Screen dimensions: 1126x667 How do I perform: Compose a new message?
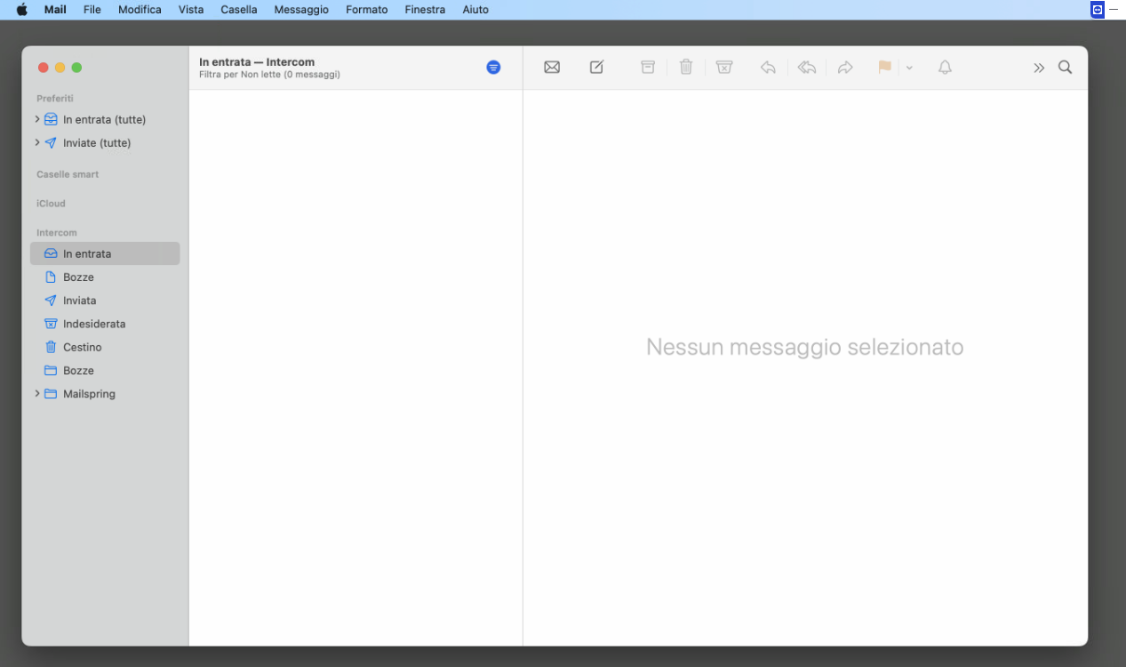[x=596, y=68]
